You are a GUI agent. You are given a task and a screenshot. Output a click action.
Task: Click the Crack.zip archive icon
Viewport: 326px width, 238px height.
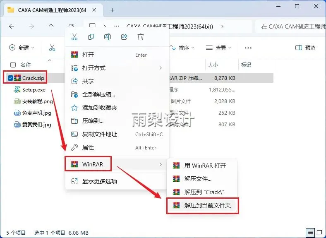point(17,78)
